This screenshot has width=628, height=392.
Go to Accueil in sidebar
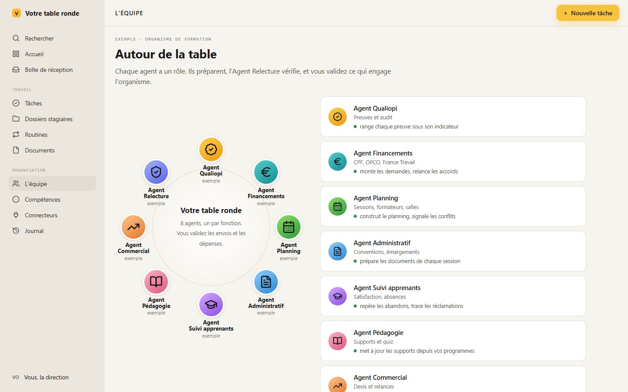[x=52, y=54]
